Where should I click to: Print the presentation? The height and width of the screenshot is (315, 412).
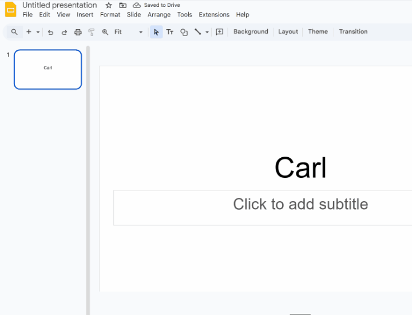click(x=78, y=32)
